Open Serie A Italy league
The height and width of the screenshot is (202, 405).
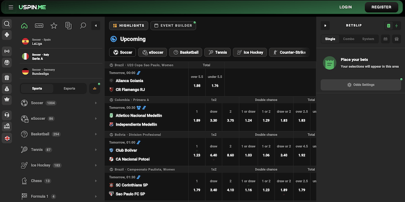click(x=61, y=56)
